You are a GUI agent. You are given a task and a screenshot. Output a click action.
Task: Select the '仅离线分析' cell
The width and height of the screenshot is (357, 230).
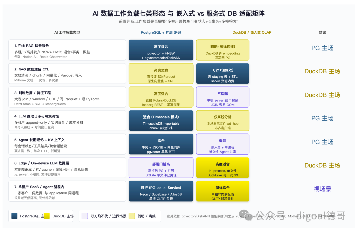223,120
